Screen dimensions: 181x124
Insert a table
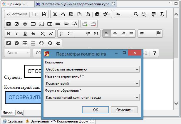[25, 43]
